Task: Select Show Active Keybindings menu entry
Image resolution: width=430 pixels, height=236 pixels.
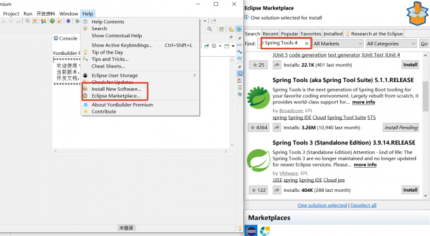Action: pyautogui.click(x=122, y=45)
